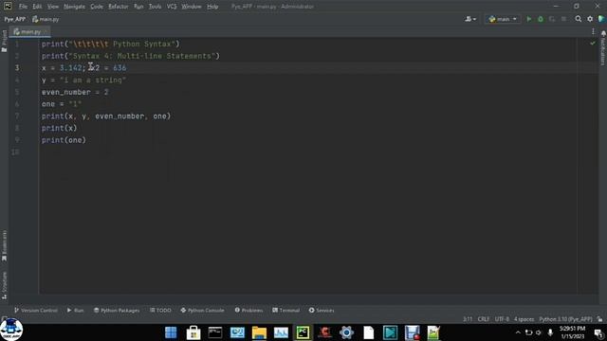Open the Navigate menu

tap(74, 7)
